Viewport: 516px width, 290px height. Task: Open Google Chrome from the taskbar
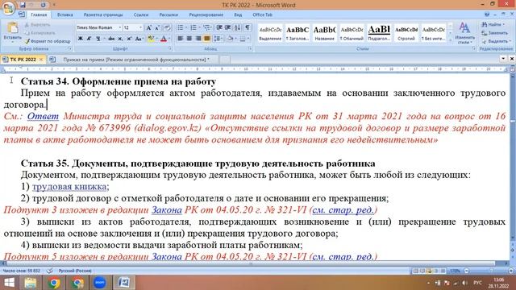coord(54,283)
